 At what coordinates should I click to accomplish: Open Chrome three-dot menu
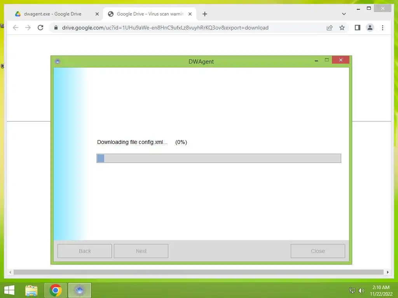pos(382,28)
